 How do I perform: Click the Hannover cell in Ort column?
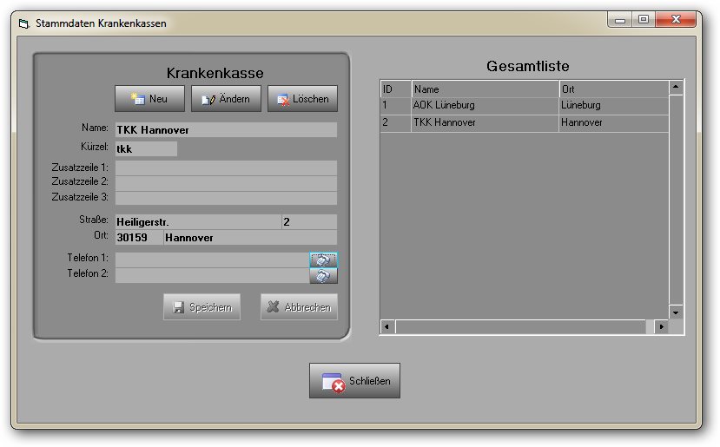tap(613, 123)
